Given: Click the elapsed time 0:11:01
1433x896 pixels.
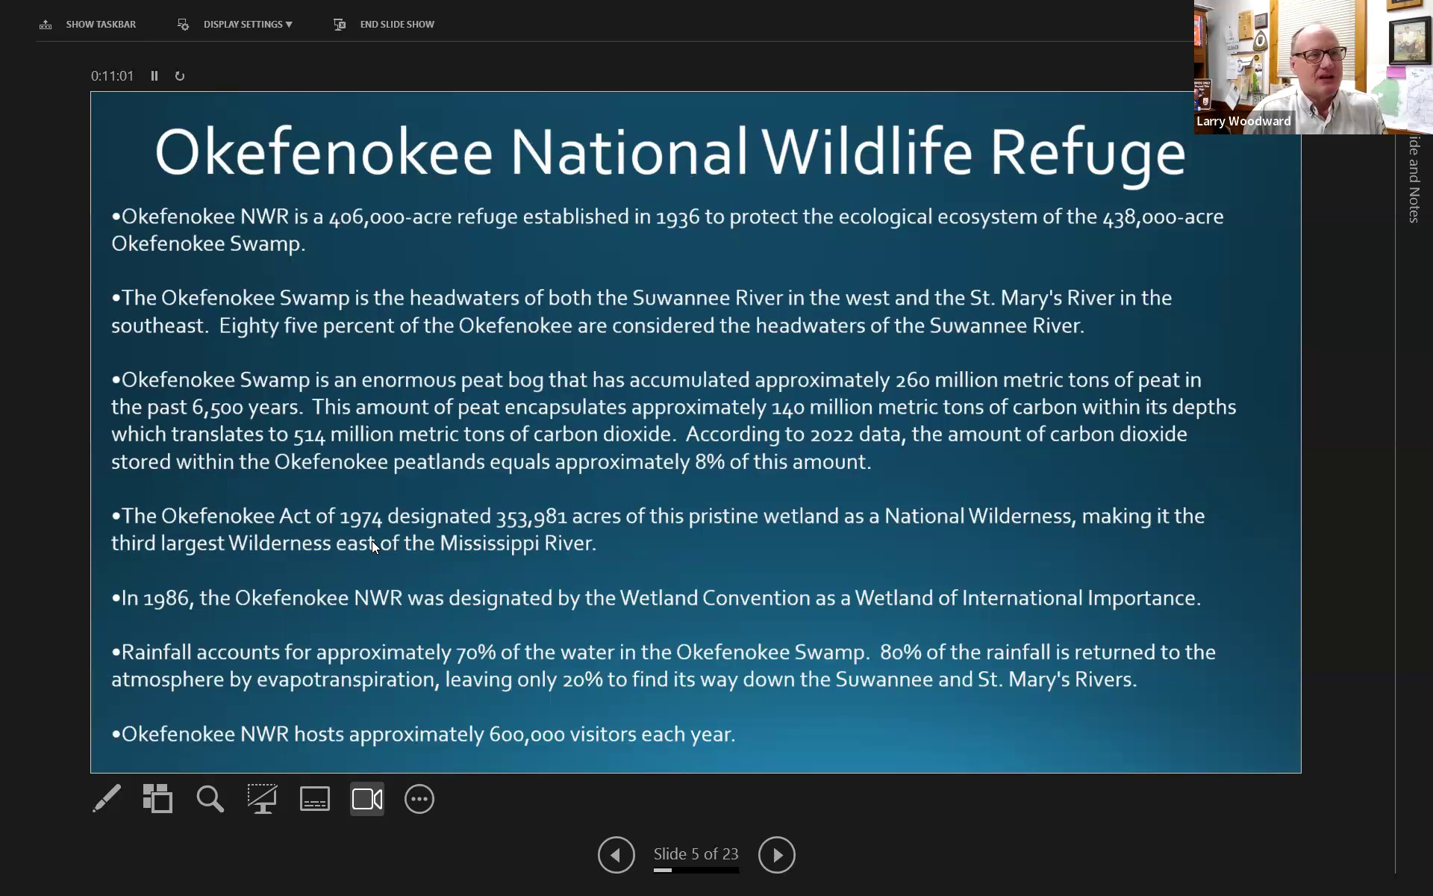Looking at the screenshot, I should (x=112, y=76).
